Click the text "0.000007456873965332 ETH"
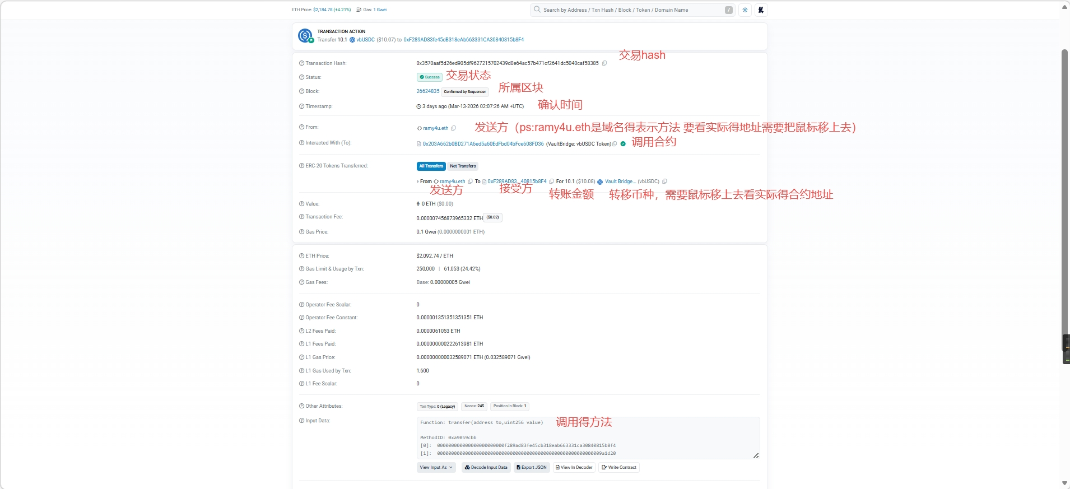This screenshot has width=1070, height=489. pos(450,218)
